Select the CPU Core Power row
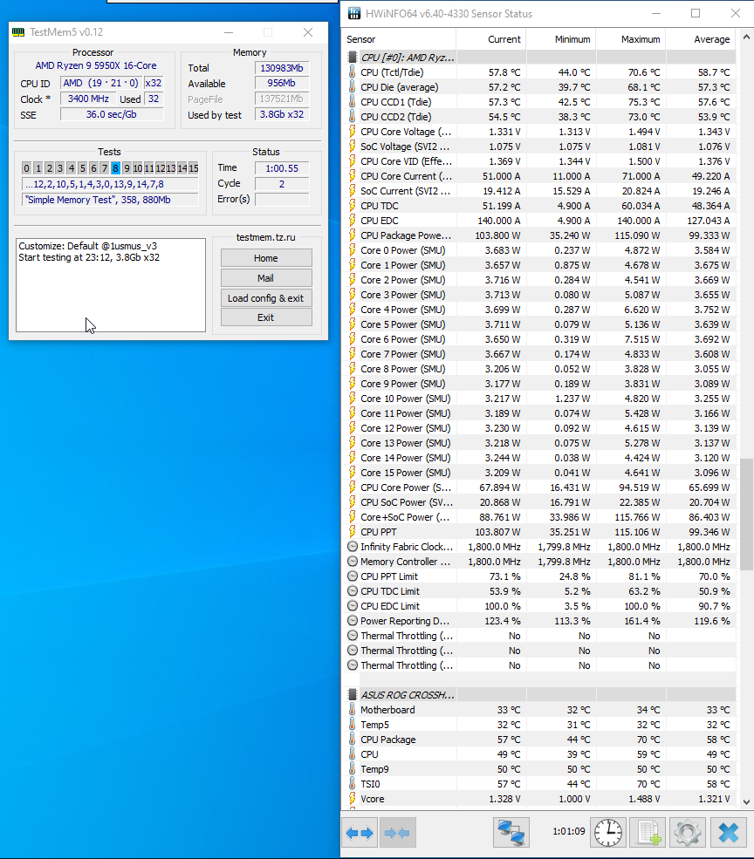The image size is (754, 859). coord(540,487)
